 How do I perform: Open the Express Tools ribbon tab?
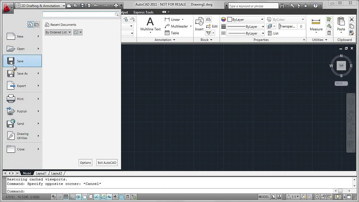pyautogui.click(x=143, y=12)
